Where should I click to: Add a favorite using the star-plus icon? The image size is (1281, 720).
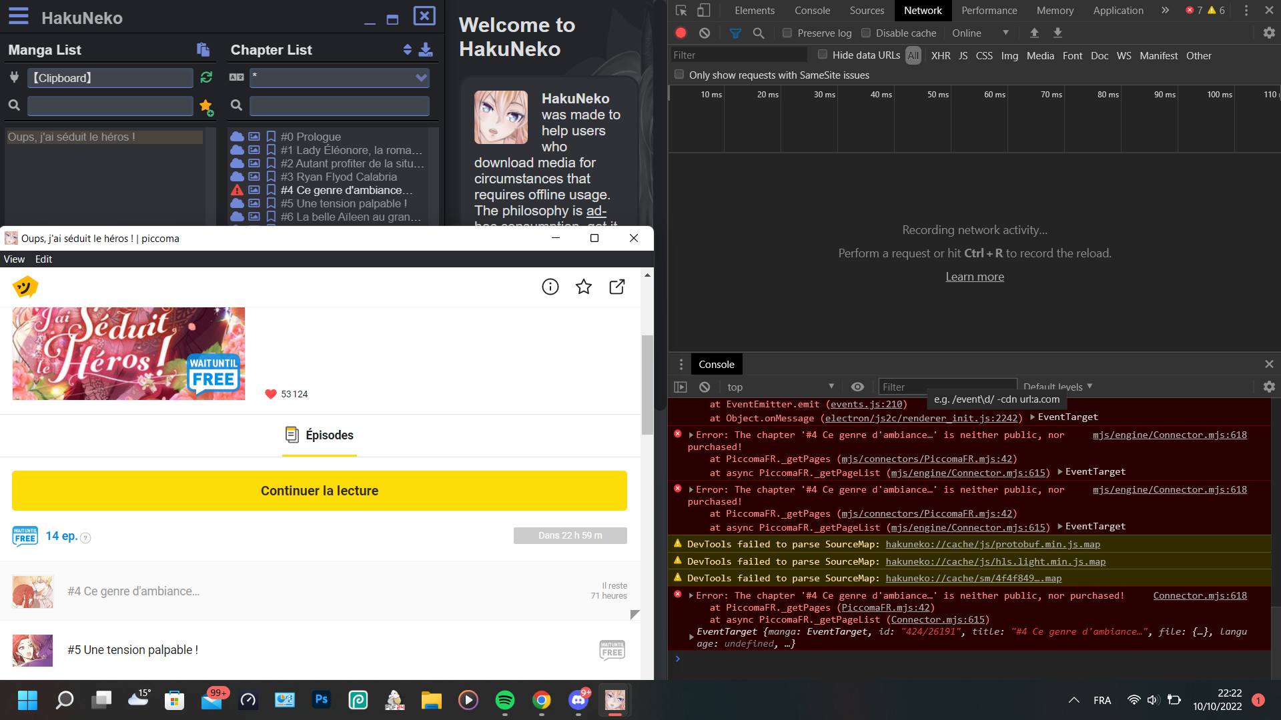coord(205,107)
